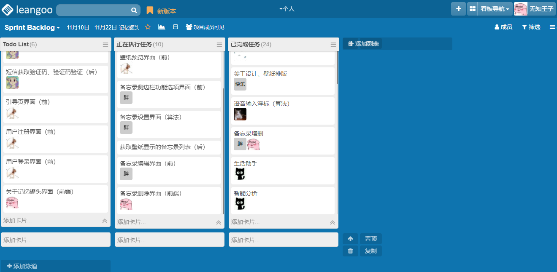The width and height of the screenshot is (557, 272).
Task: Open card 备忘录侧边栏功能选项界面（前）
Action: tap(169, 94)
